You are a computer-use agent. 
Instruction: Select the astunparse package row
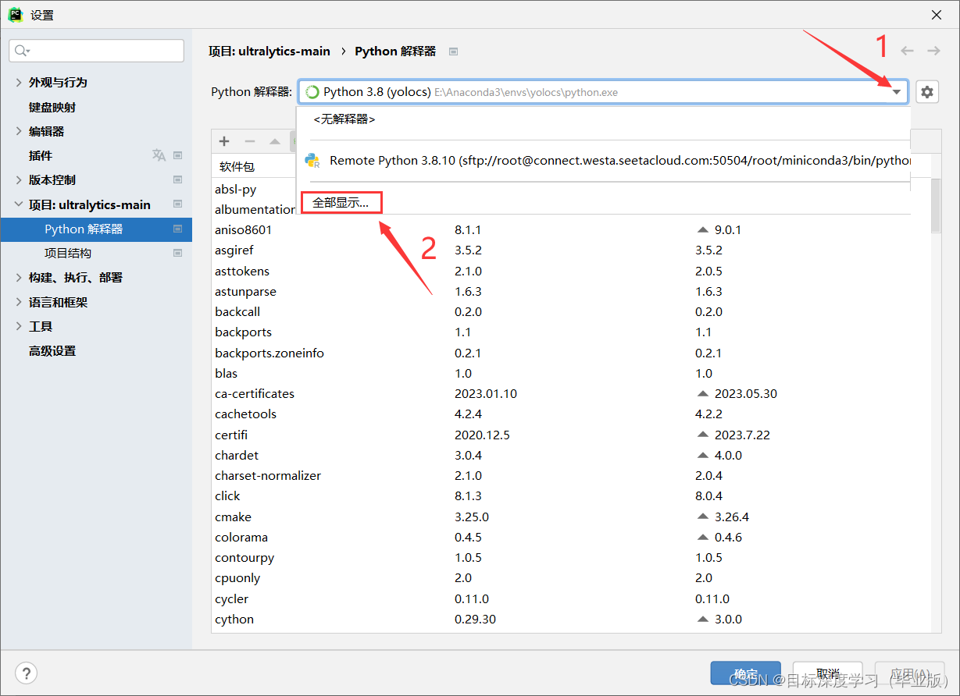tap(571, 291)
